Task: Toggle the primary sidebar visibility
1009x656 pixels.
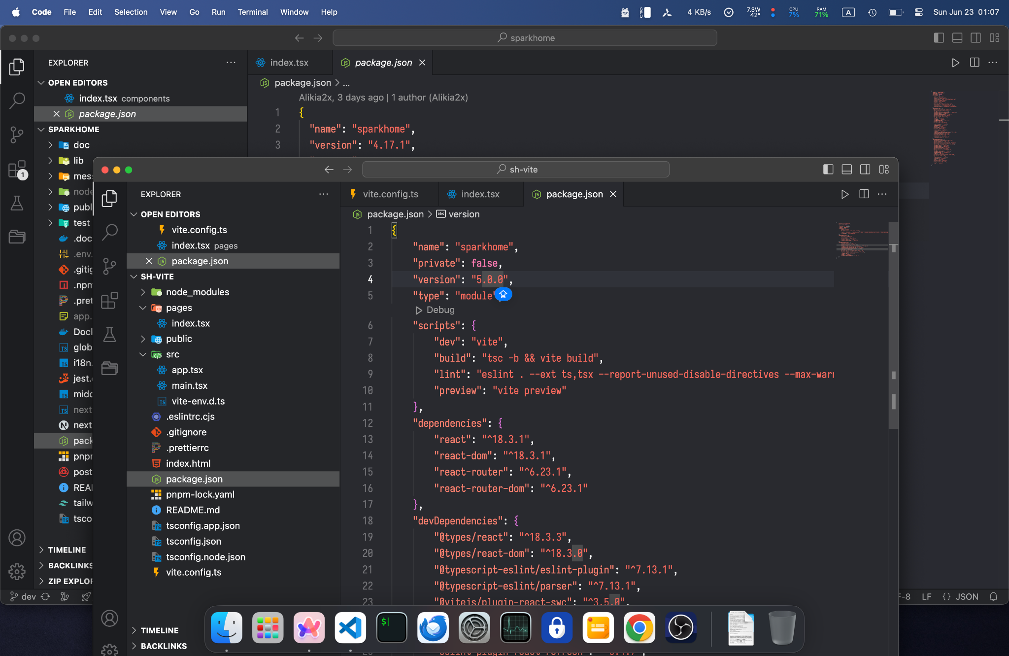Action: click(x=939, y=37)
